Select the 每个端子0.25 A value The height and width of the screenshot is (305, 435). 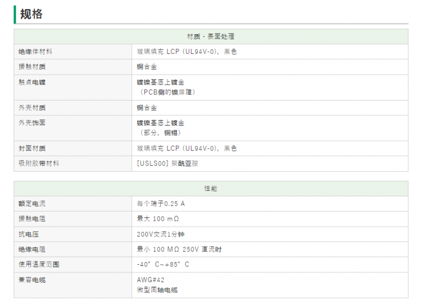tap(161, 204)
